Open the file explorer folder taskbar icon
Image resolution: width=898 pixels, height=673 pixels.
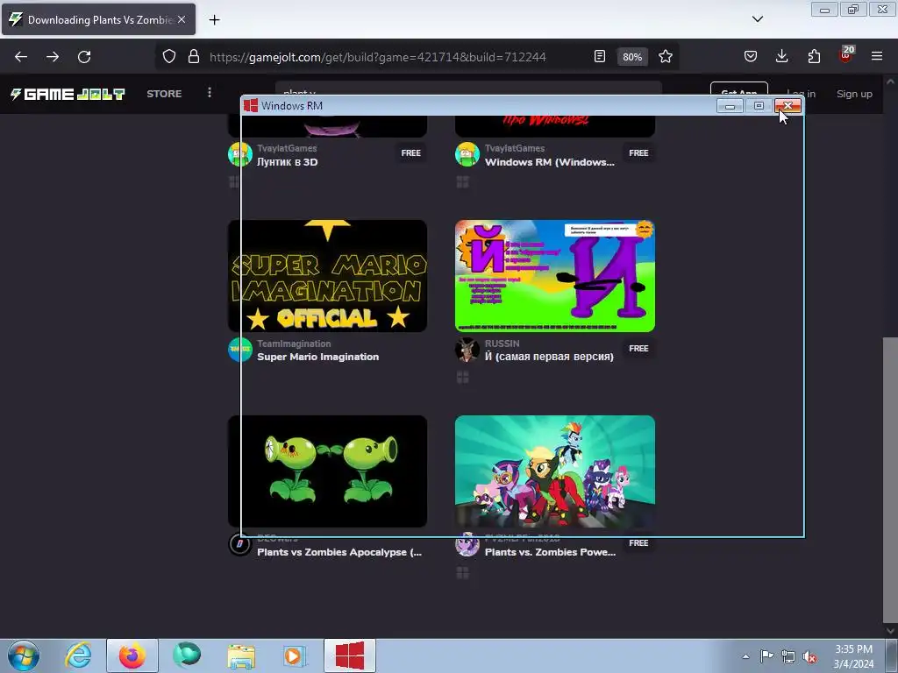pyautogui.click(x=241, y=655)
